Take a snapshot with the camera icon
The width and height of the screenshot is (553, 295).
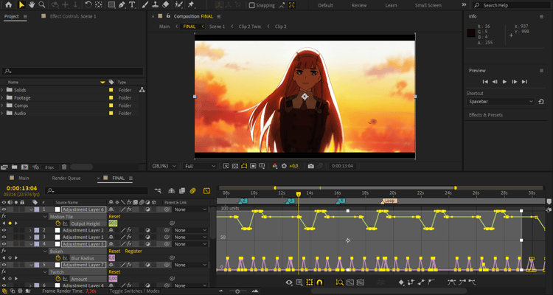click(x=310, y=166)
